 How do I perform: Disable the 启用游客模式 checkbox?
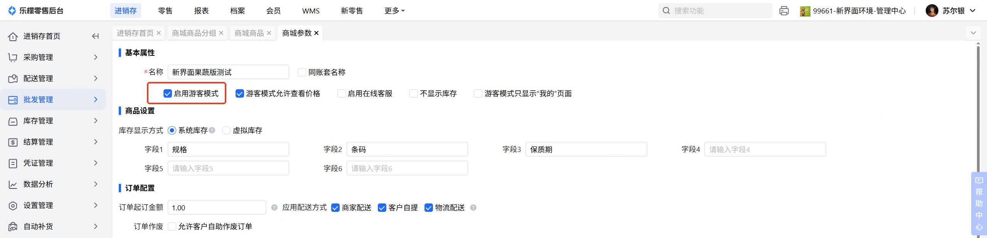(167, 93)
